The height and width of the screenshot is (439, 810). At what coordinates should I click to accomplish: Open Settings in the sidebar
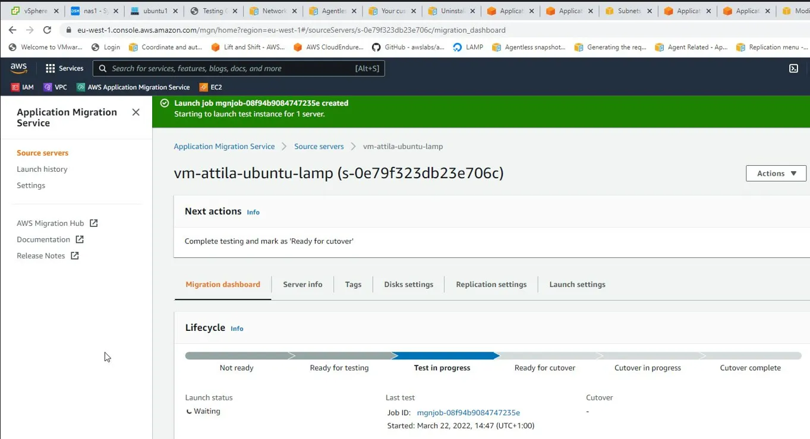tap(31, 185)
